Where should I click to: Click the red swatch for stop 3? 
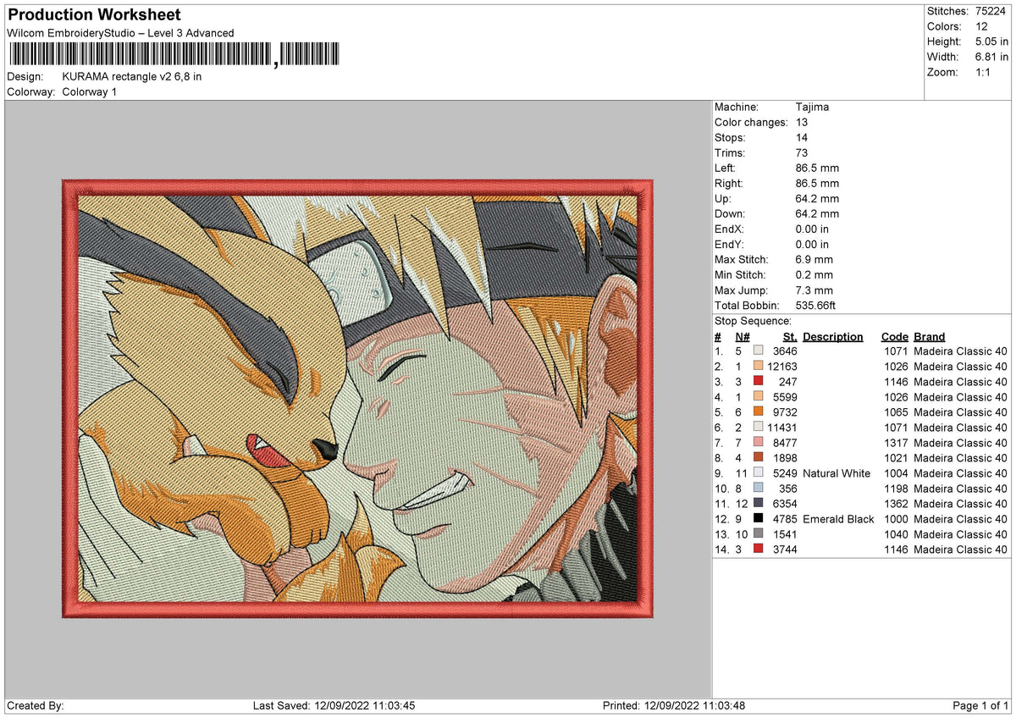click(758, 382)
